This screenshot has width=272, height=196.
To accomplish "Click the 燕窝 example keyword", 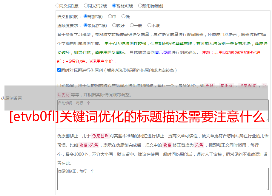I will 210,85.
